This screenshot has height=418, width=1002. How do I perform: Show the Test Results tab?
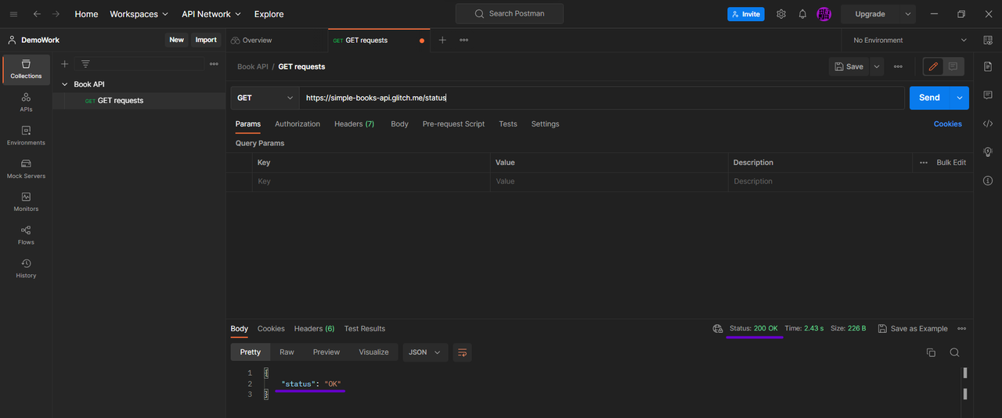pos(365,329)
